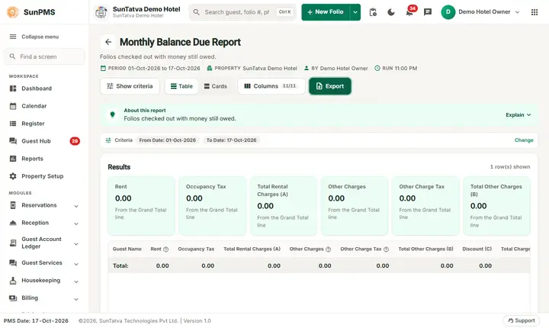Open the clipboard clock icon in header
This screenshot has width=549, height=328.
(x=373, y=12)
